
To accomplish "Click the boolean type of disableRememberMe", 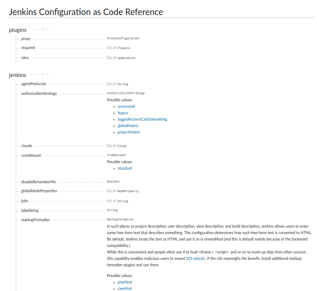I will click(x=113, y=181).
